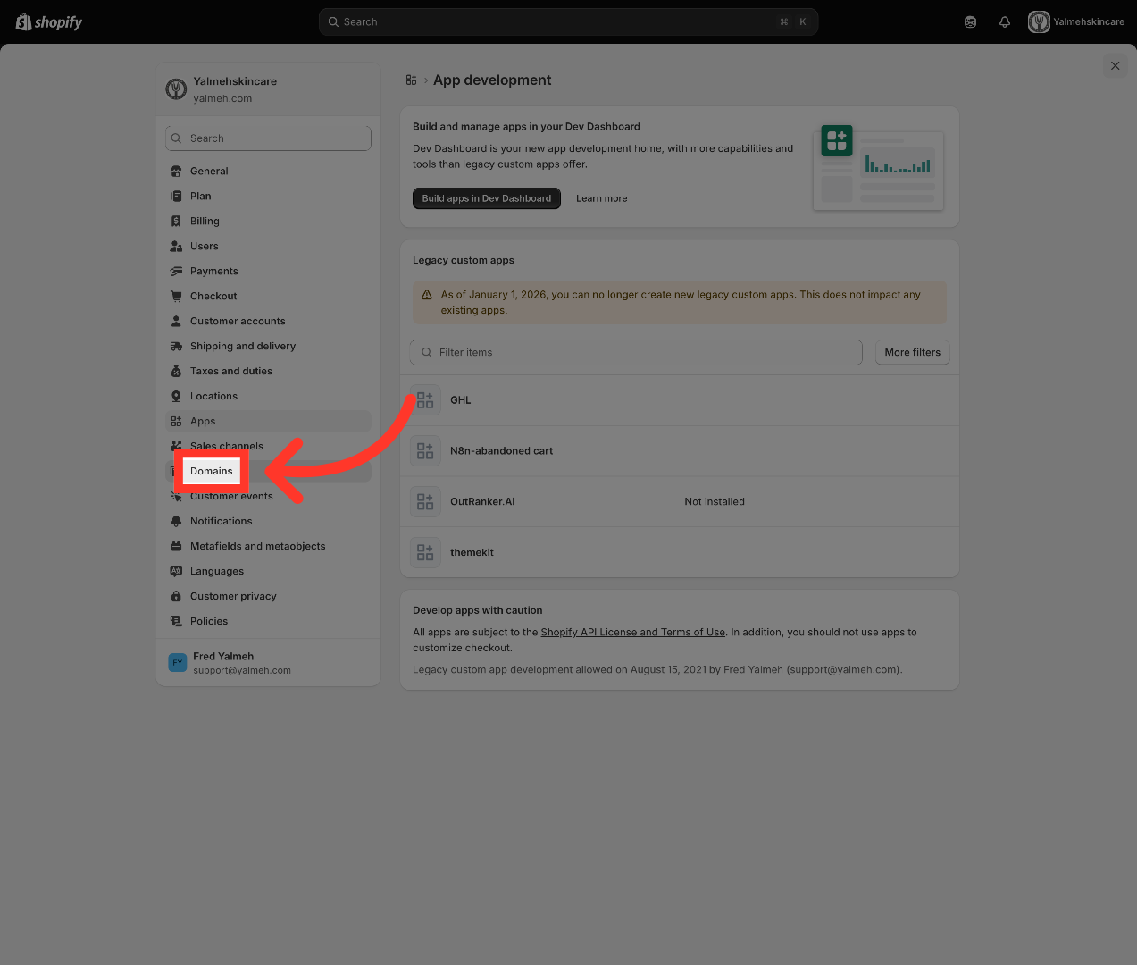Click the Yalmehskincare store header
The height and width of the screenshot is (965, 1137).
pyautogui.click(x=268, y=89)
